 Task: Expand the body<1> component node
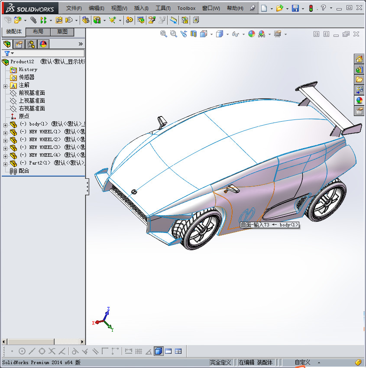pyautogui.click(x=5, y=124)
